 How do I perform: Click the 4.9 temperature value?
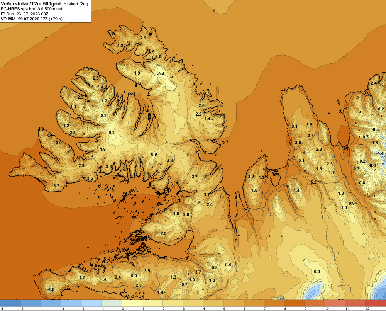point(41,129)
